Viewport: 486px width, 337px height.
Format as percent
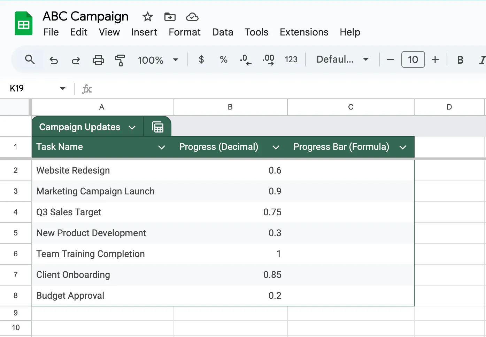[x=224, y=60]
